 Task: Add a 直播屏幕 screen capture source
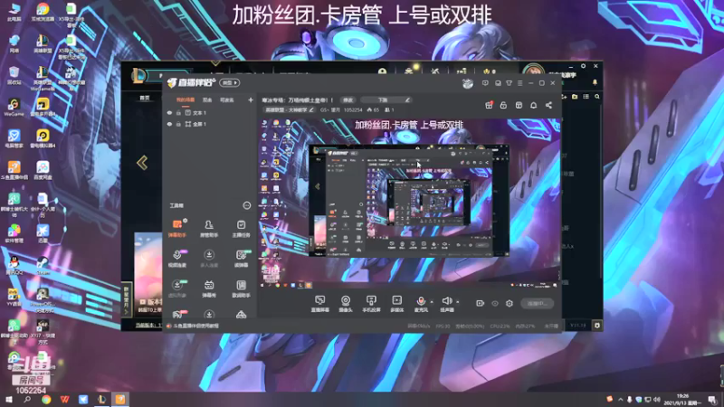pos(319,304)
